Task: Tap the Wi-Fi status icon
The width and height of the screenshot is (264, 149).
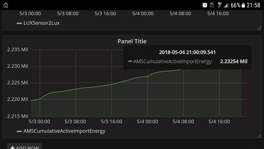Action: coord(219,5)
